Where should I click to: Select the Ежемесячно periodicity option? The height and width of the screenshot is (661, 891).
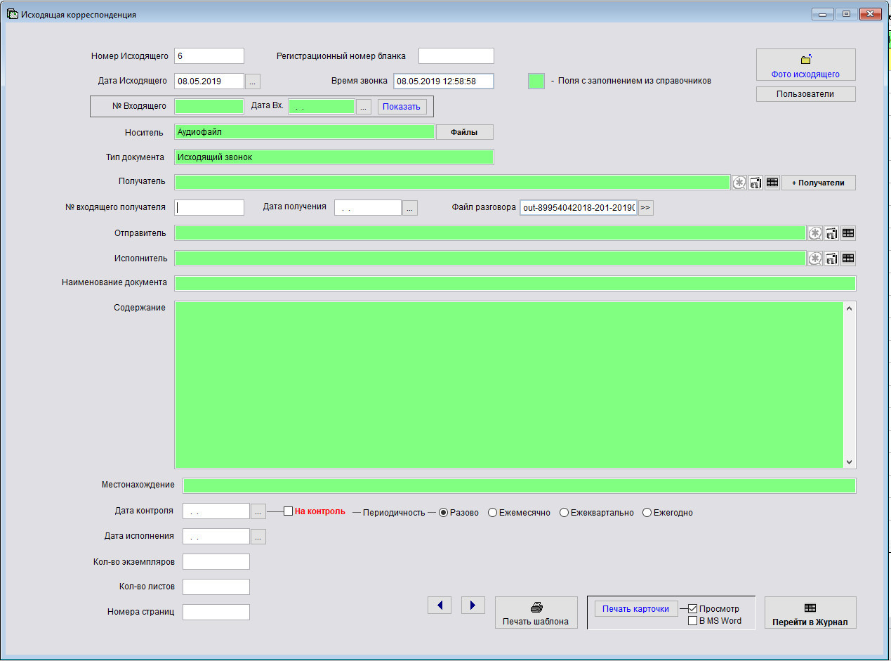(493, 513)
